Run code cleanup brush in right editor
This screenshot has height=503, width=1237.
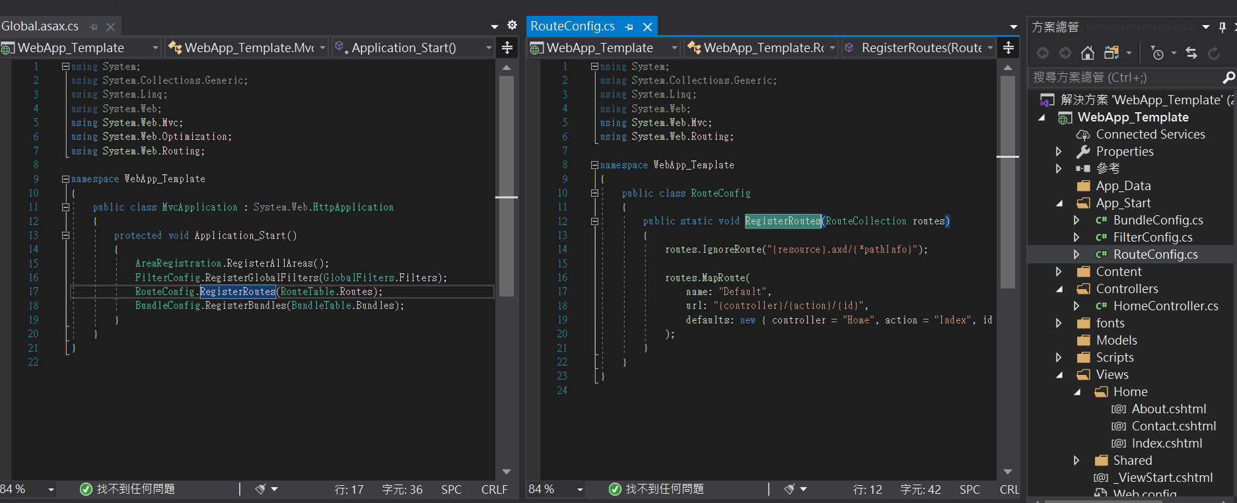click(789, 489)
